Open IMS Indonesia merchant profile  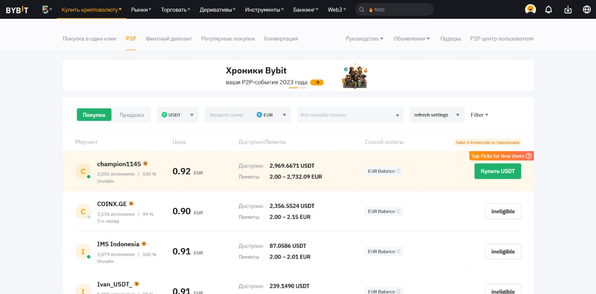pos(118,244)
